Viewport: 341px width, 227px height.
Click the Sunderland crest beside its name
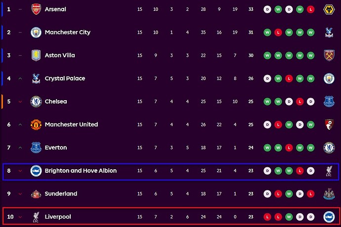pyautogui.click(x=36, y=194)
